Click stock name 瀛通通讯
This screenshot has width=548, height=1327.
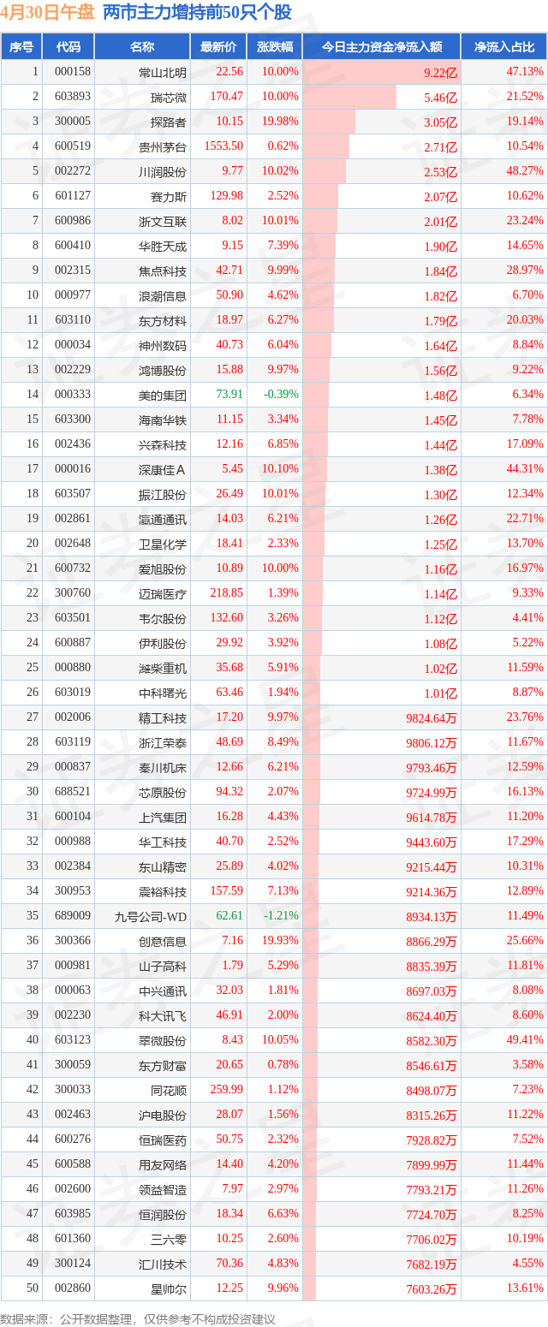162,519
